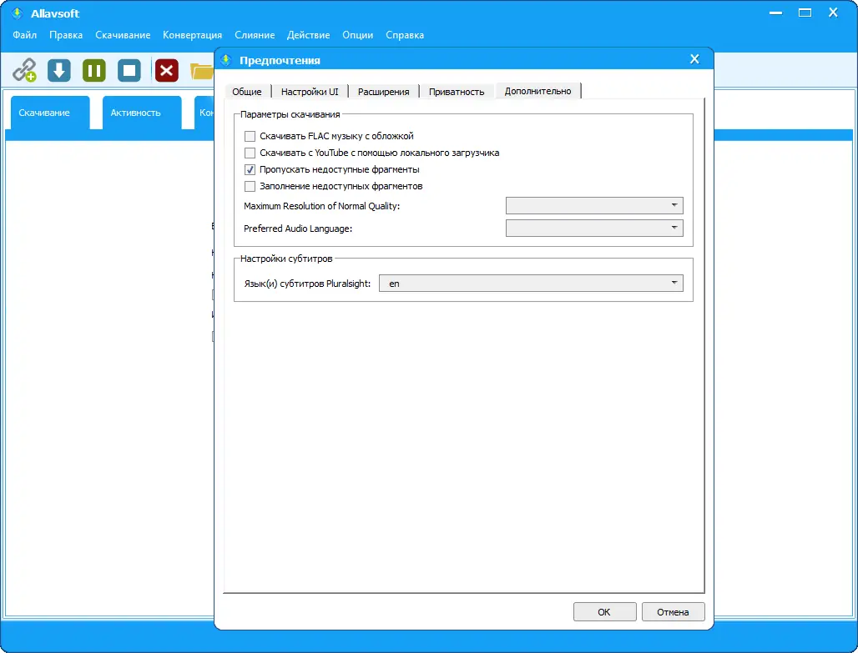Confirm settings with the OK button
The height and width of the screenshot is (653, 858).
(x=604, y=611)
